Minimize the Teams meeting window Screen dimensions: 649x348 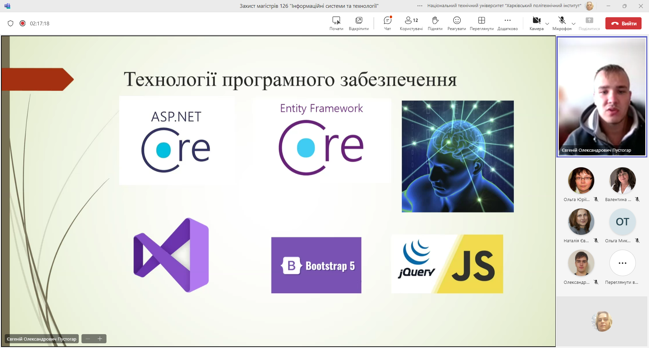pos(608,6)
